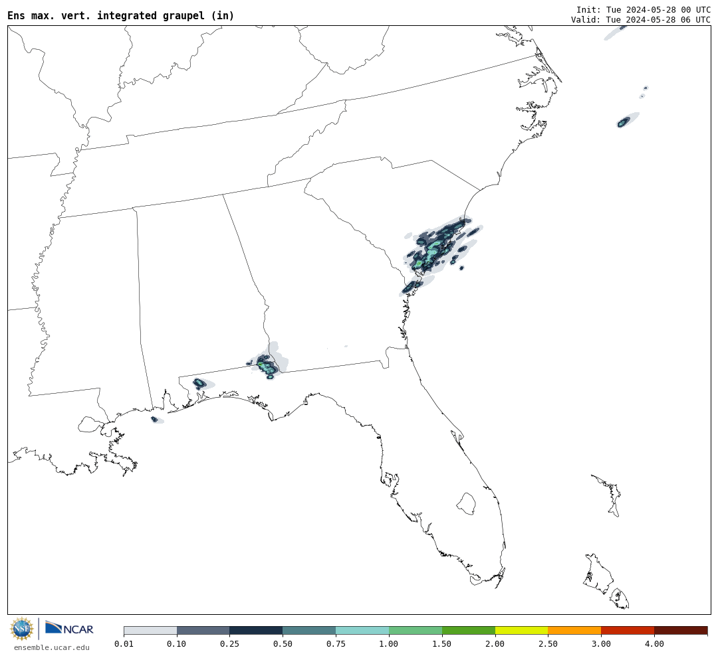Click the 0.25 colorbar label
The image size is (718, 656).
(230, 644)
